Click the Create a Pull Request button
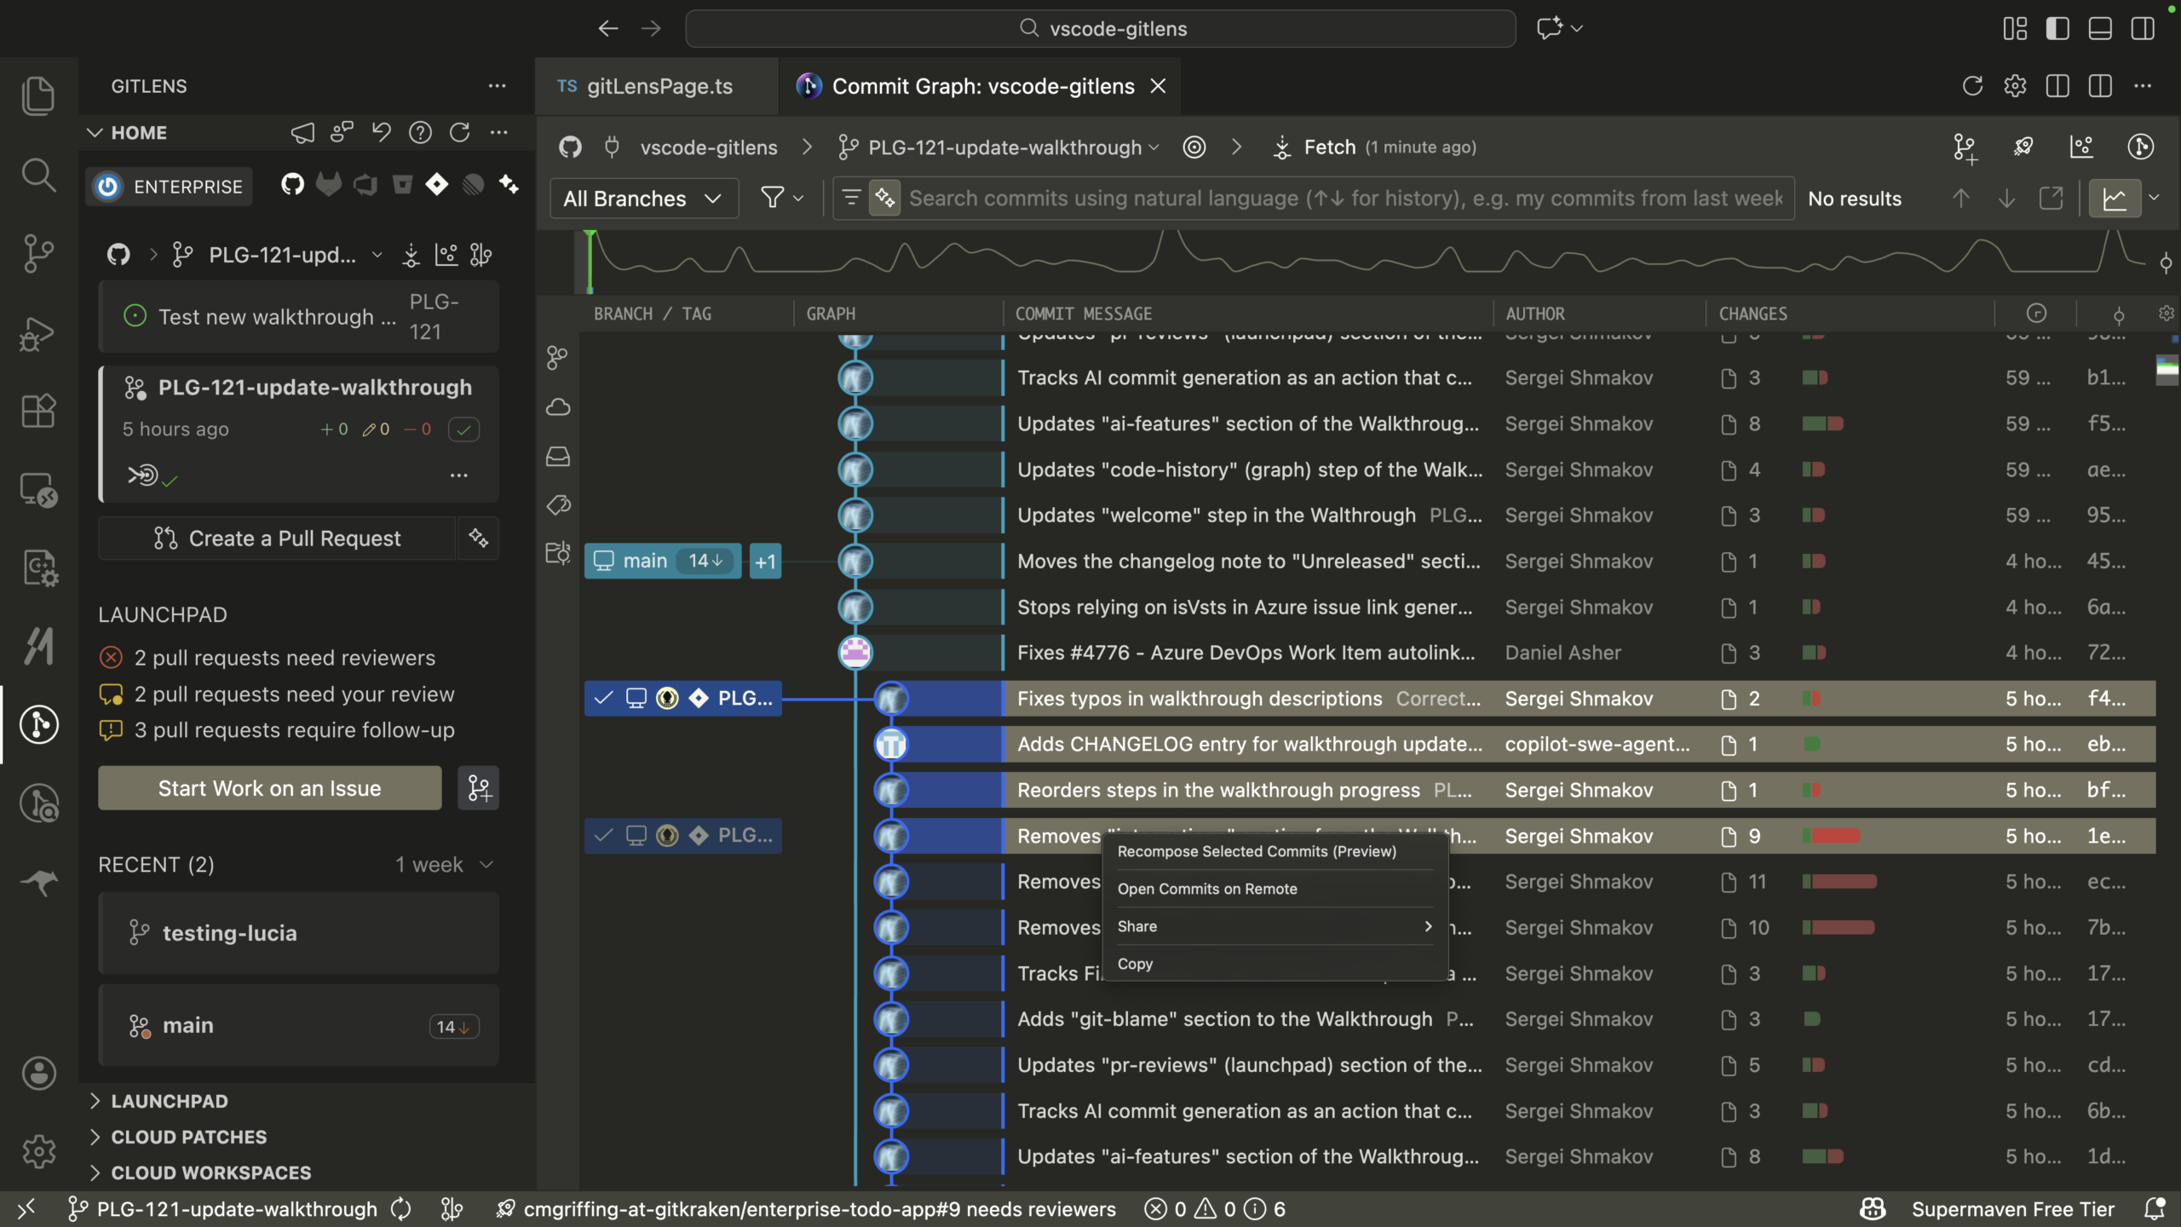The height and width of the screenshot is (1227, 2181). pos(279,538)
